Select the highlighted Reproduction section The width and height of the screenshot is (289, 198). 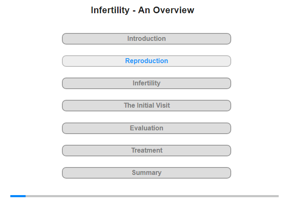click(147, 61)
